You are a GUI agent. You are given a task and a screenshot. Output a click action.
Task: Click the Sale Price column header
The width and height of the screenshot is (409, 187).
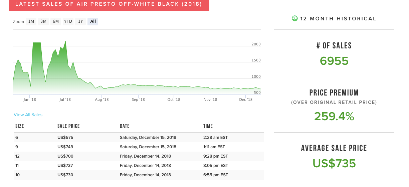(68, 126)
